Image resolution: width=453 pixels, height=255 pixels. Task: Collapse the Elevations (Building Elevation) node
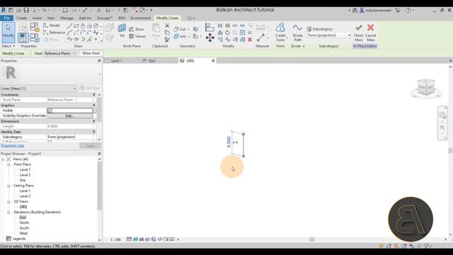pyautogui.click(x=8, y=212)
